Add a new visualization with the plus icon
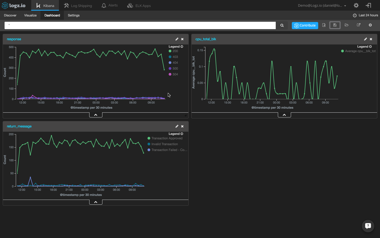Image resolution: width=380 pixels, height=238 pixels. coord(370,25)
